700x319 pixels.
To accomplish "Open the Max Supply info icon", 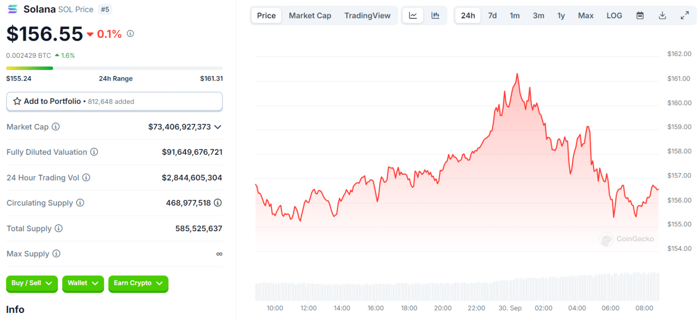I will pos(56,254).
